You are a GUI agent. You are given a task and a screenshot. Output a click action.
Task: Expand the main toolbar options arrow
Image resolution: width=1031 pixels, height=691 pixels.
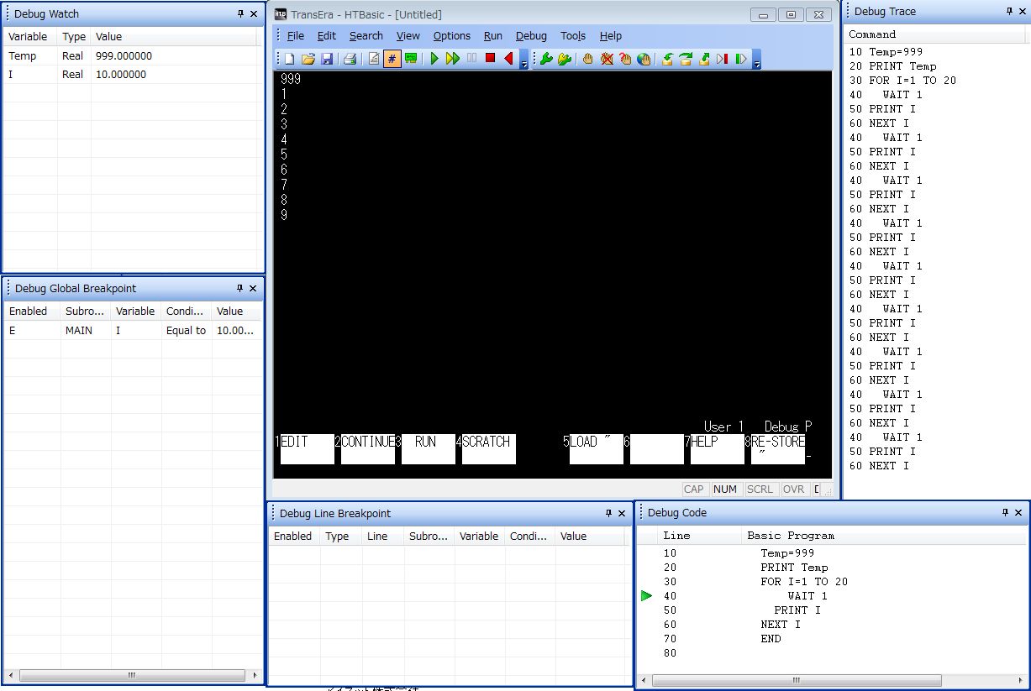click(x=523, y=63)
